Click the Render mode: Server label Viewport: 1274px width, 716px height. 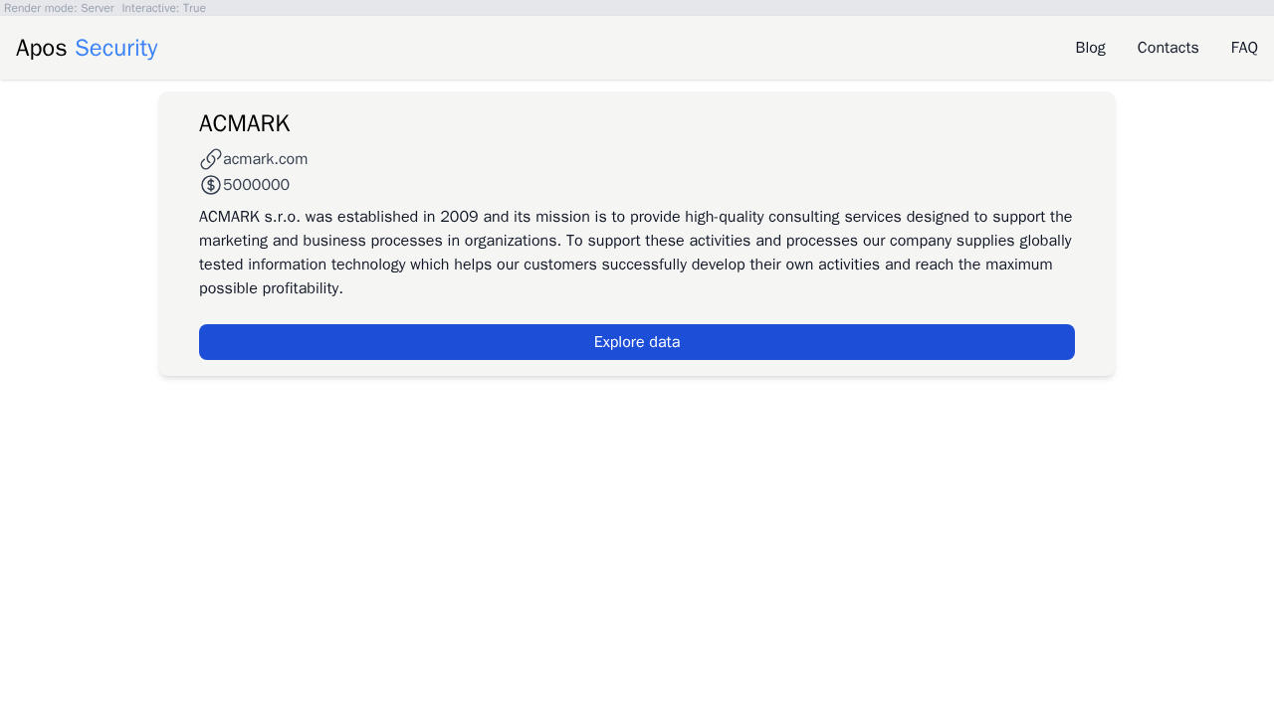pos(59,8)
